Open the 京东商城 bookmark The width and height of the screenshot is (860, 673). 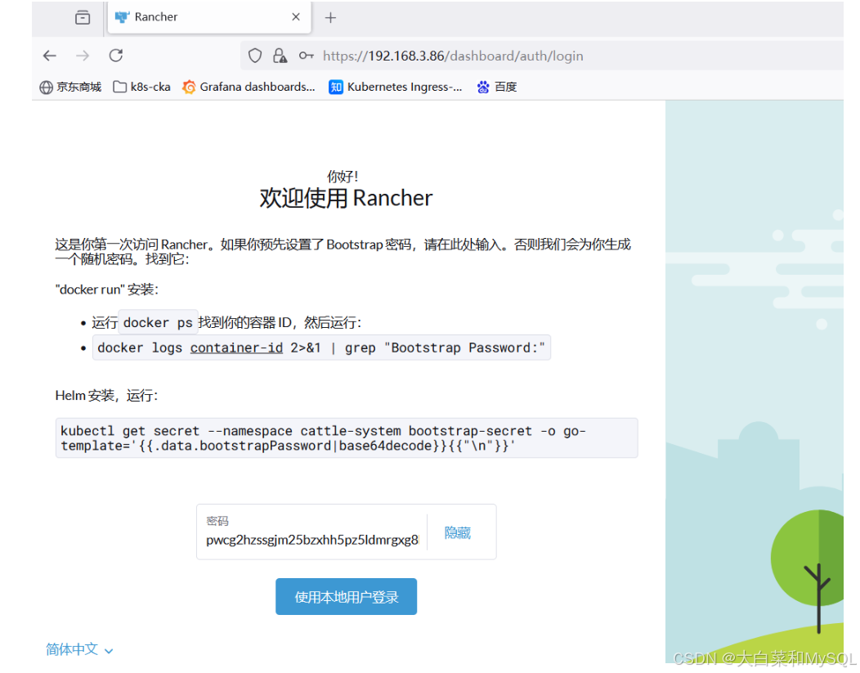point(71,87)
